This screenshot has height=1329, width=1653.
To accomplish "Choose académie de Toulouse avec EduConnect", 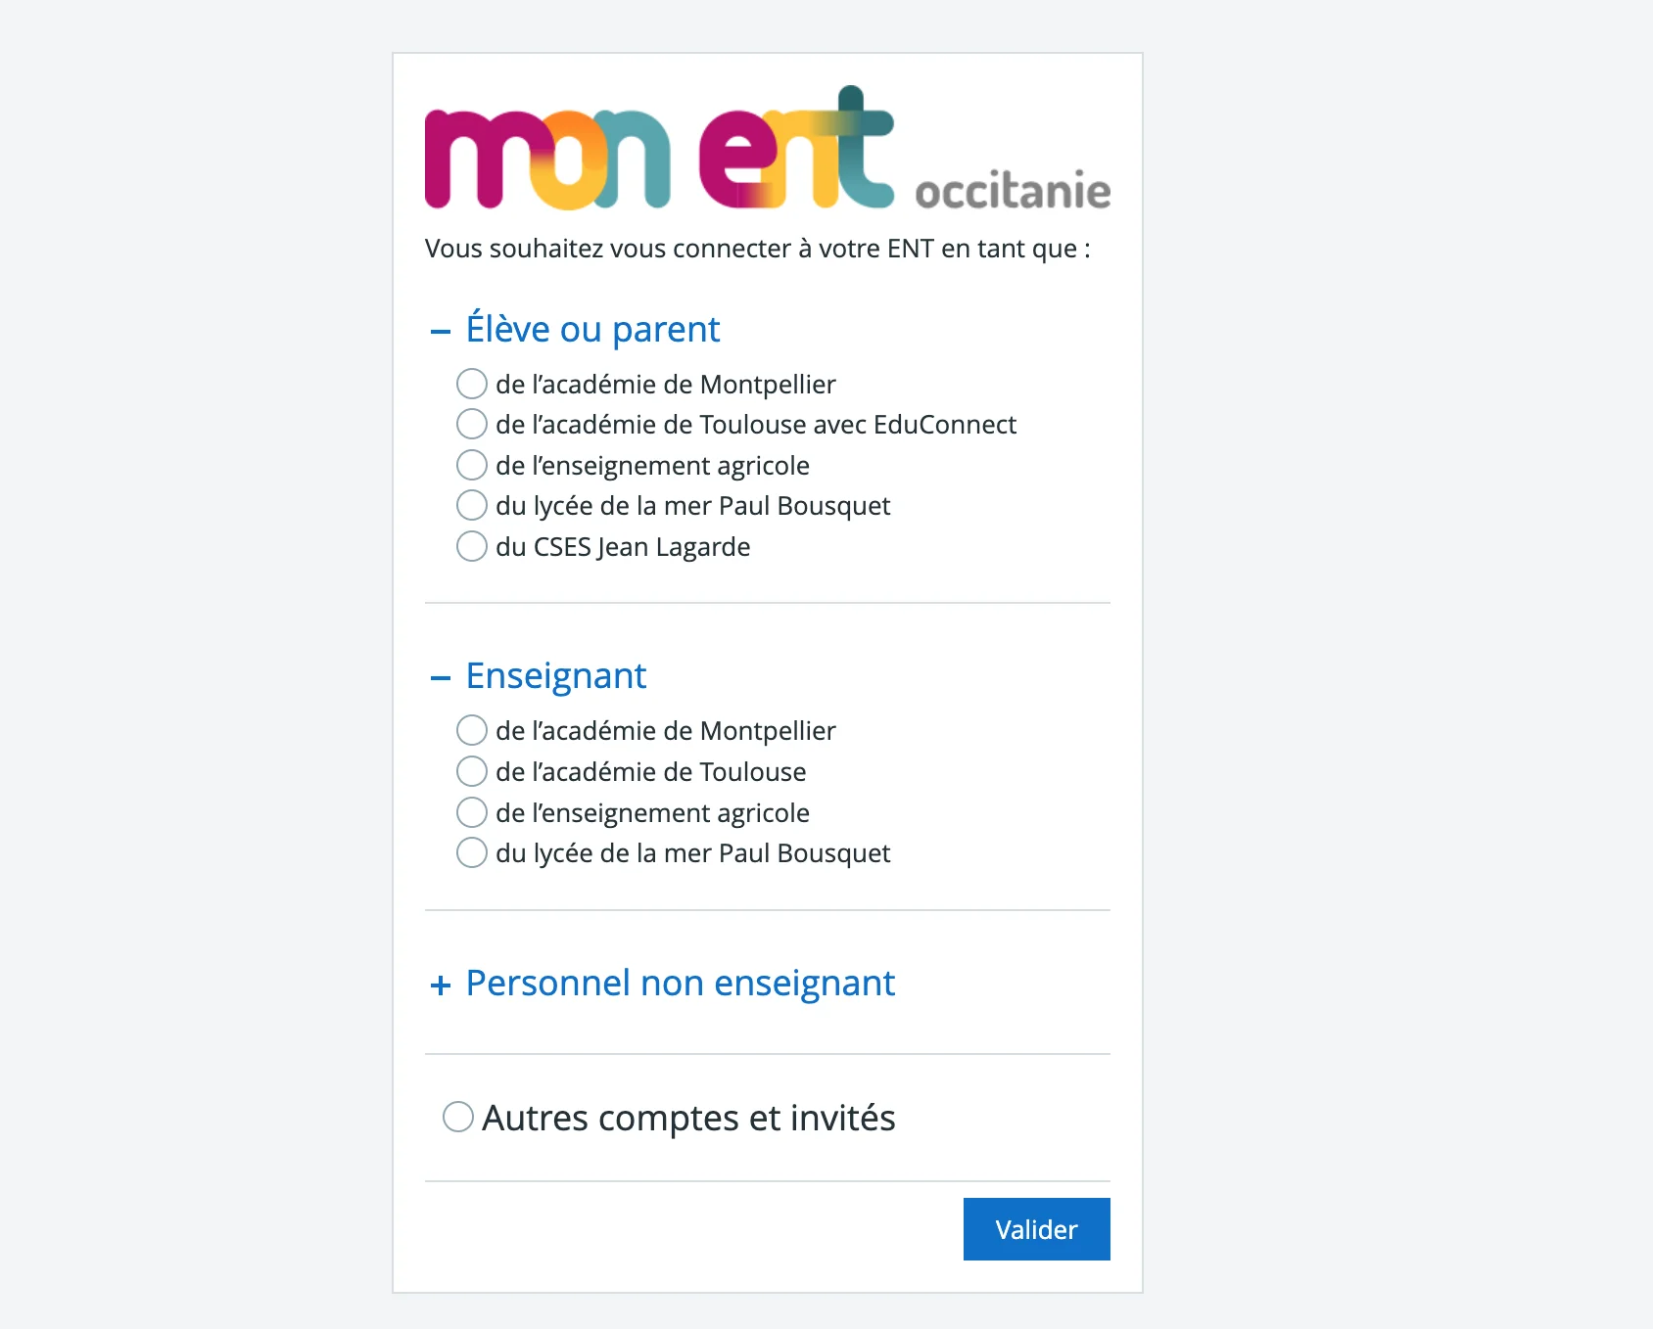I will (472, 424).
